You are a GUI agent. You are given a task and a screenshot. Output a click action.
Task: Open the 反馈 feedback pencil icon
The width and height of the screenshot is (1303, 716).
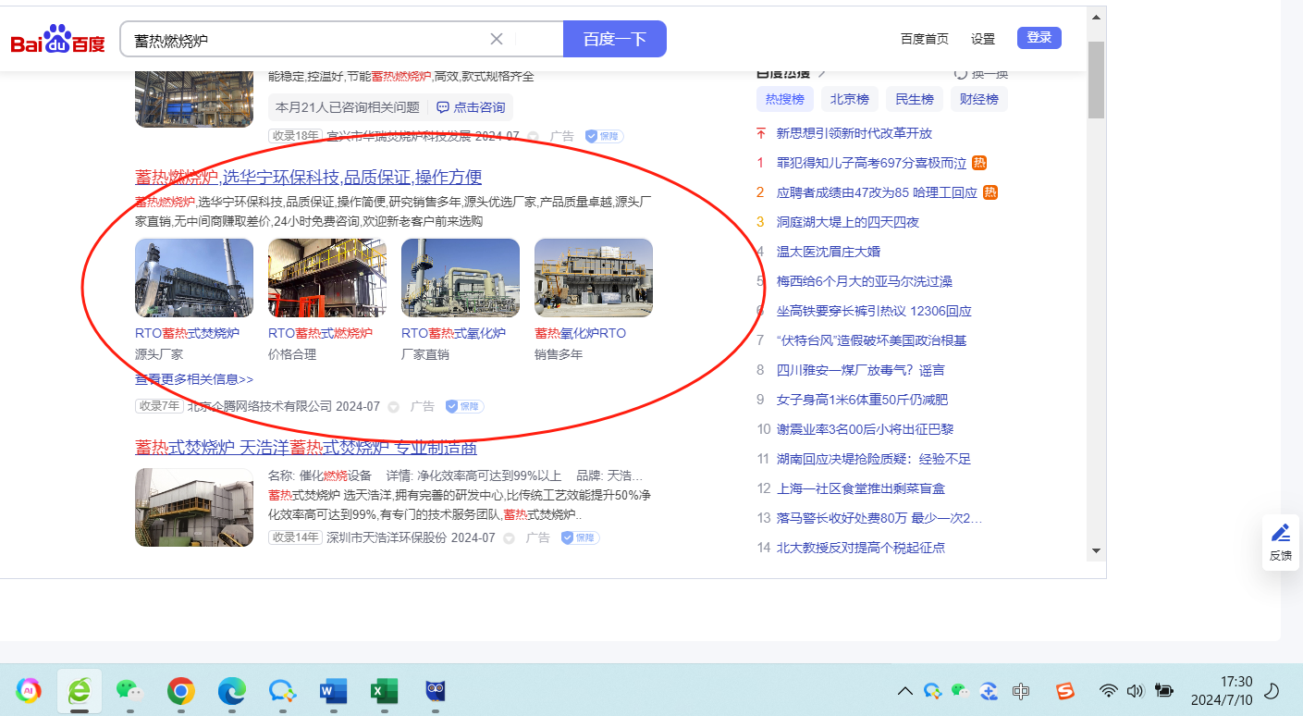click(x=1281, y=533)
